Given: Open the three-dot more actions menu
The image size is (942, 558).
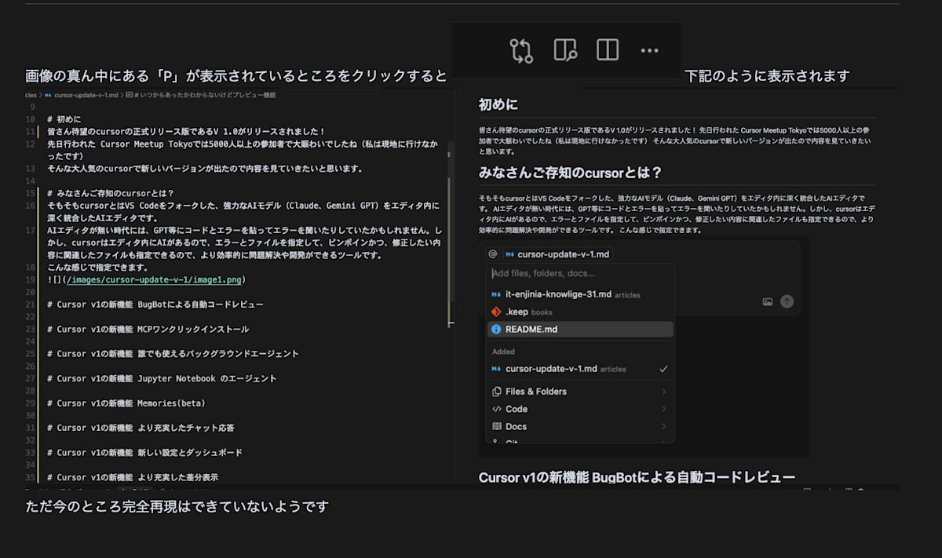Looking at the screenshot, I should click(649, 50).
